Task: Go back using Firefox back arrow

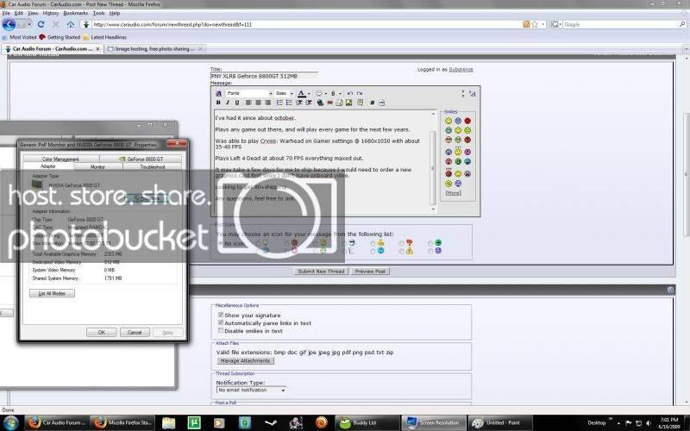Action: (x=9, y=24)
